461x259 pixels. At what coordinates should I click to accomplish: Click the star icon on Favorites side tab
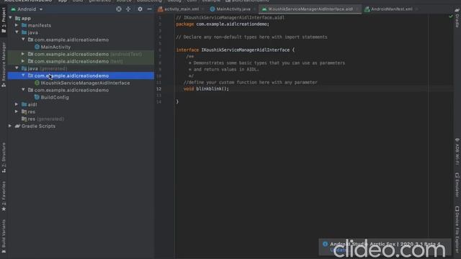(4, 209)
